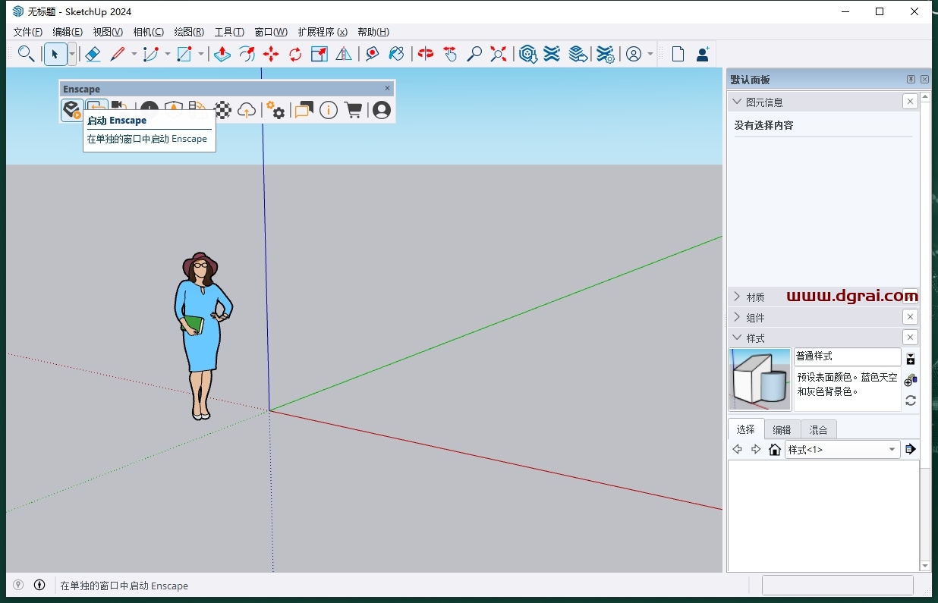Click the Enscape account user icon
The image size is (938, 603).
pos(382,110)
